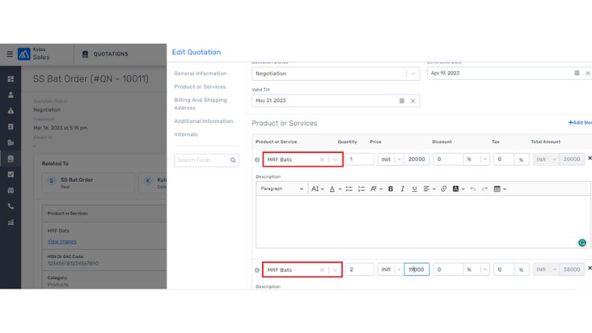Open the phone calls icon in the sidebar

click(x=10, y=206)
